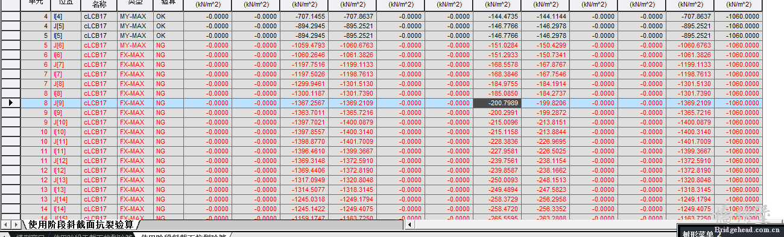
Task: Select position cell I[11]
Action: [x=66, y=151]
